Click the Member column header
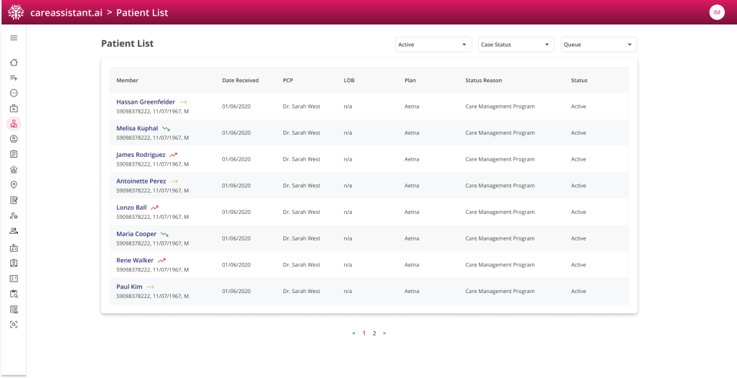737x378 pixels. click(128, 81)
